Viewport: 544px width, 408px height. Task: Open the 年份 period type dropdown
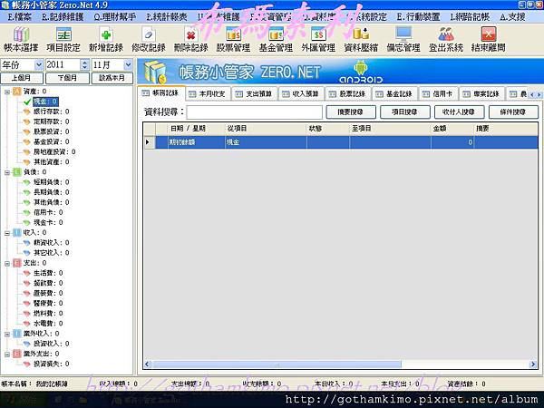(x=39, y=64)
